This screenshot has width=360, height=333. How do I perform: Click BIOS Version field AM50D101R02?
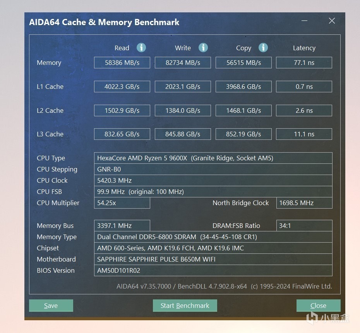[x=213, y=270]
